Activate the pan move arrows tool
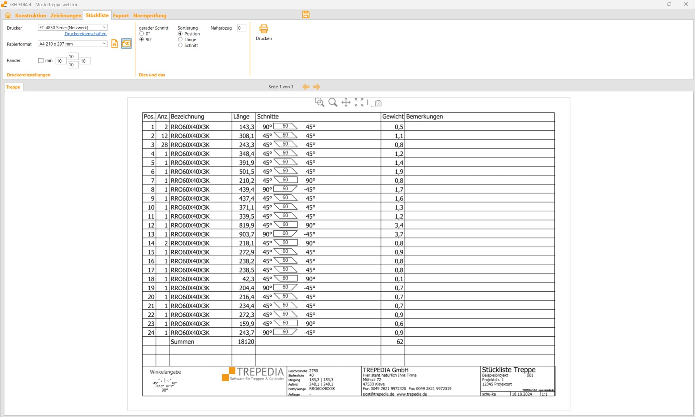Image resolution: width=695 pixels, height=417 pixels. tap(346, 102)
